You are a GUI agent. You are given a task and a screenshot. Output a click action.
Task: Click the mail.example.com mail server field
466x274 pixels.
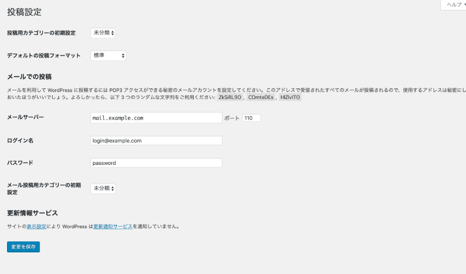point(156,118)
